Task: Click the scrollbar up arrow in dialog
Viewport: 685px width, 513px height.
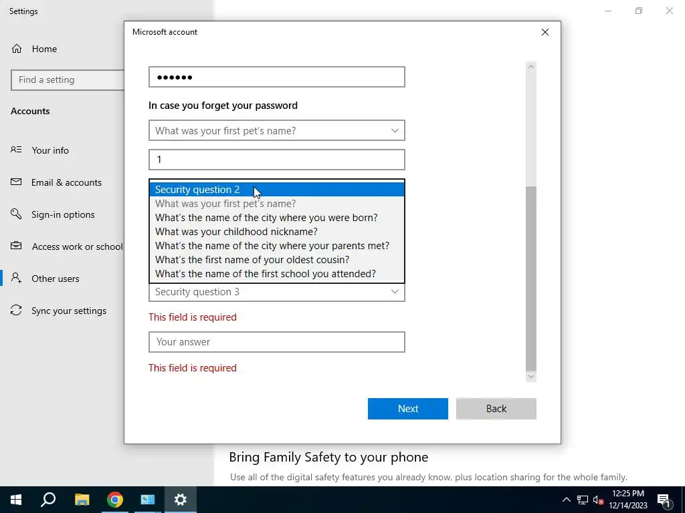Action: (x=530, y=67)
